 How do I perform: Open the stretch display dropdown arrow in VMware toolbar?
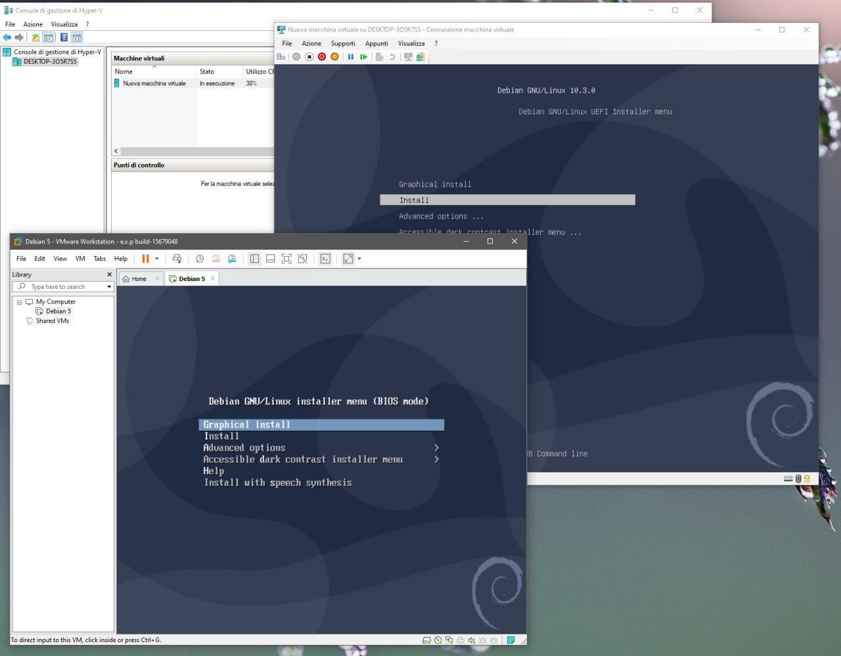359,259
